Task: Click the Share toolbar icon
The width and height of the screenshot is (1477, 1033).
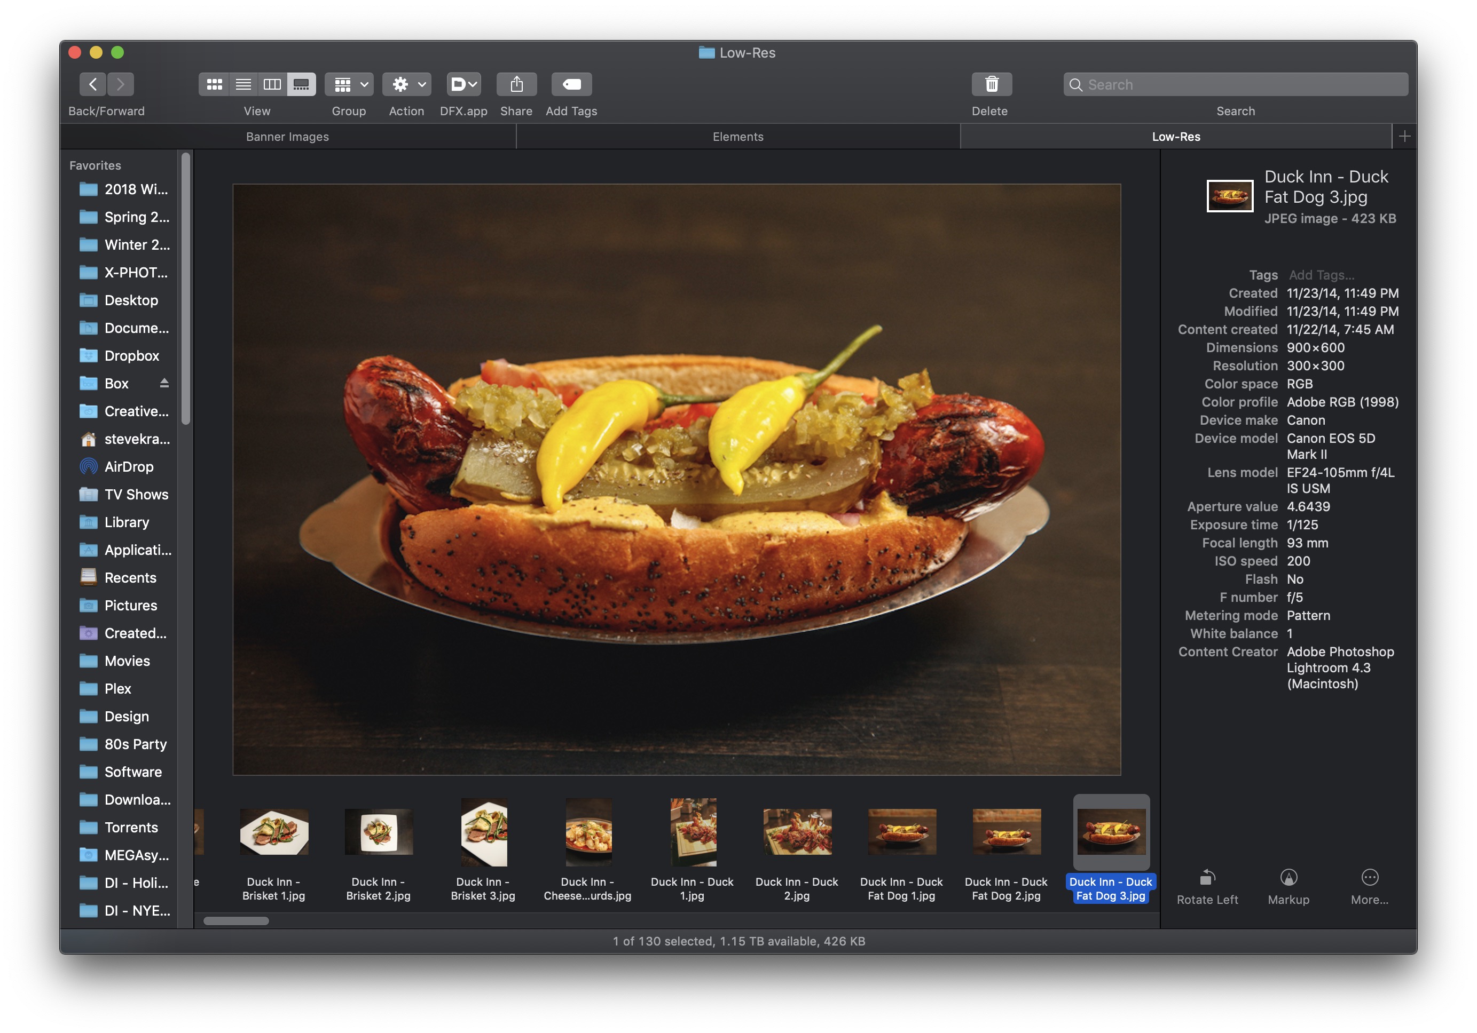Action: [516, 84]
